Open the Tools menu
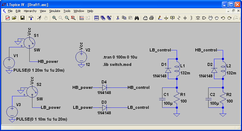The height and width of the screenshot is (131, 242). coord(67,11)
